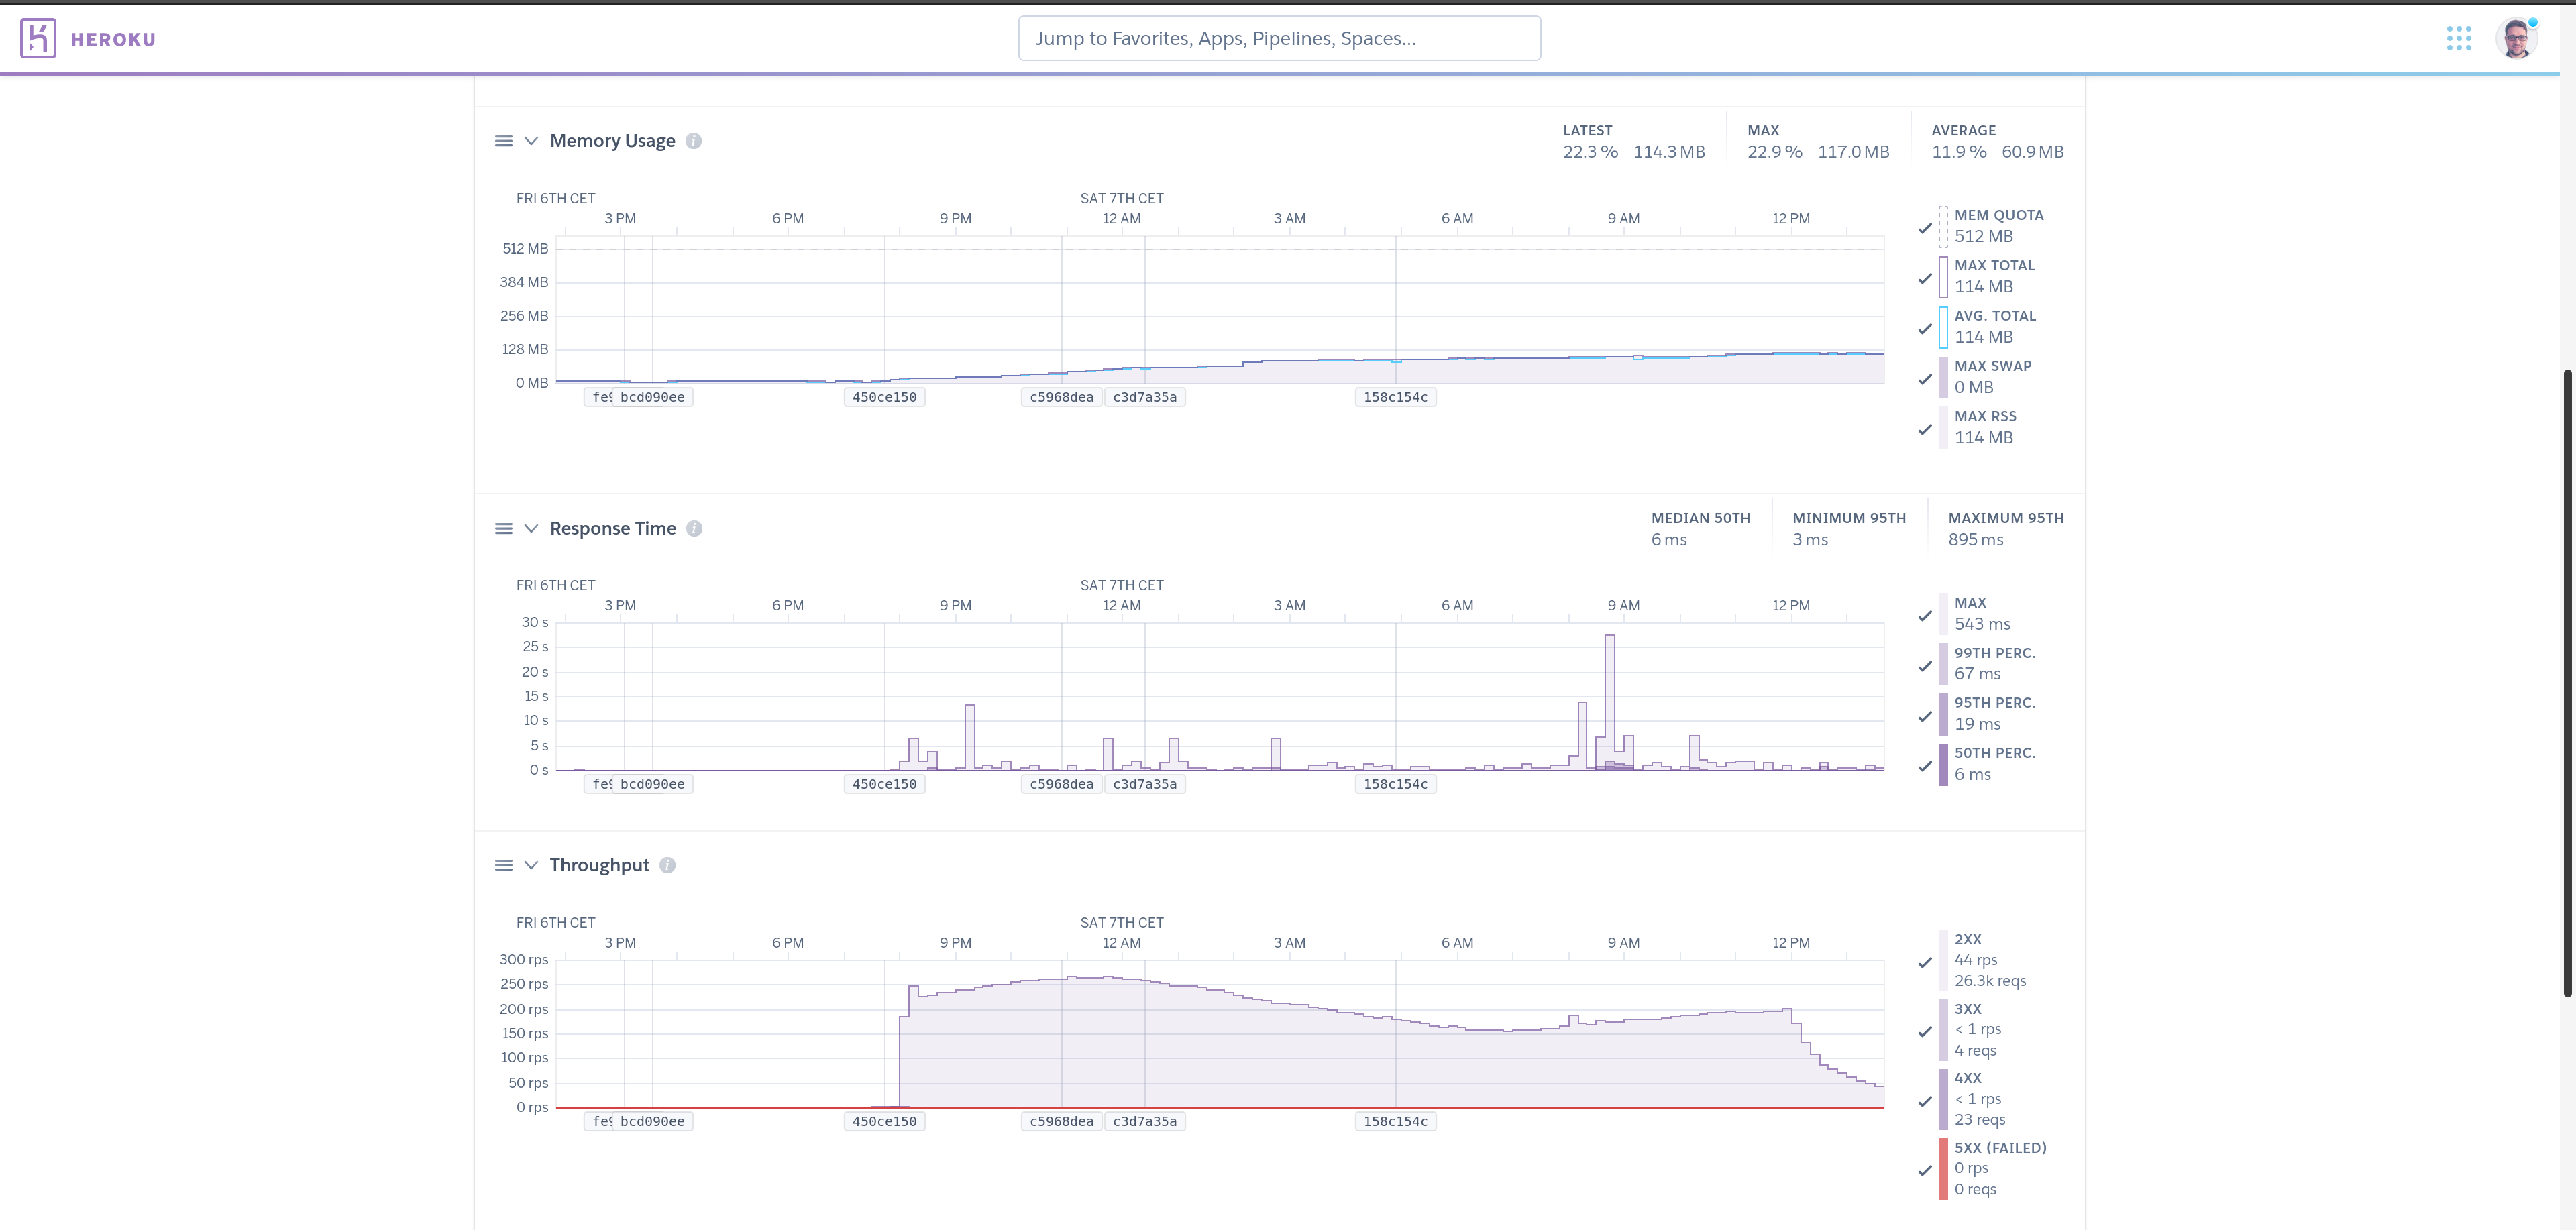Disable the 99TH PERC. series checkmark

tap(1925, 666)
